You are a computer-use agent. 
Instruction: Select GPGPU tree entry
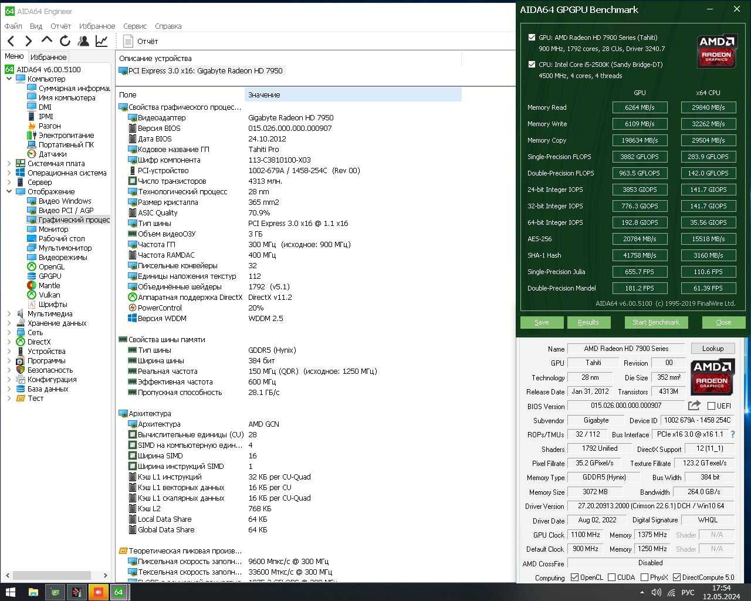(50, 276)
